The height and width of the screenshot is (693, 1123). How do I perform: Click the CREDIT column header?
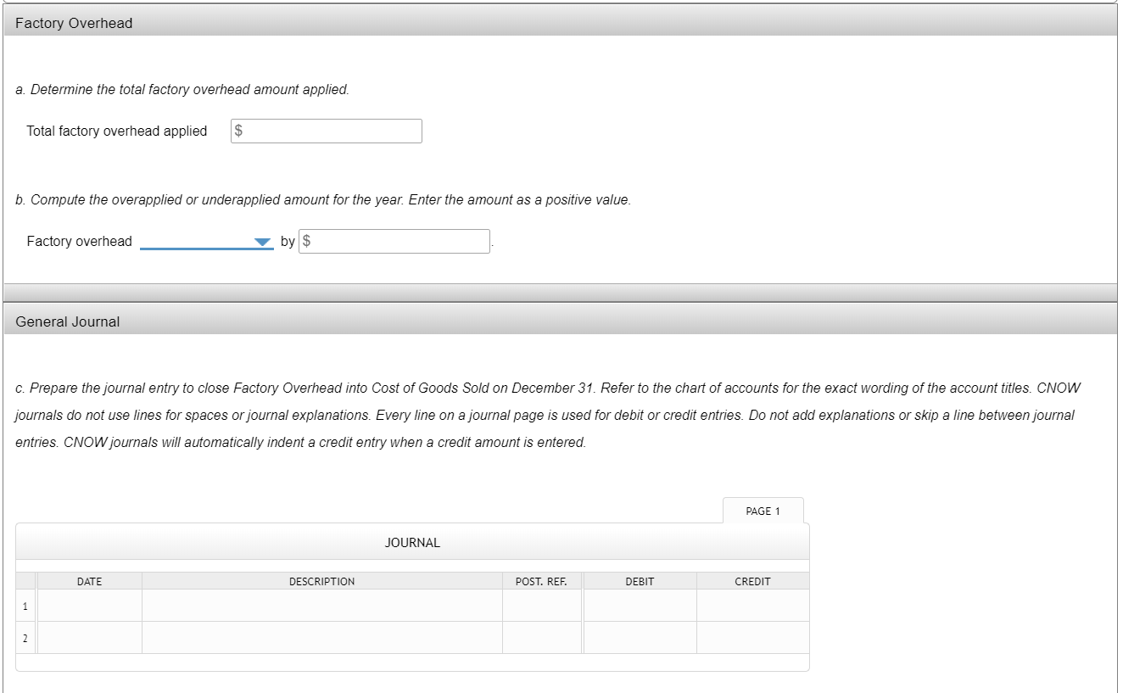(x=752, y=582)
